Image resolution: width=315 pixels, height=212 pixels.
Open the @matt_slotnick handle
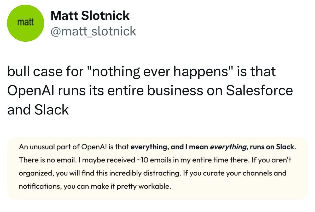tap(93, 31)
